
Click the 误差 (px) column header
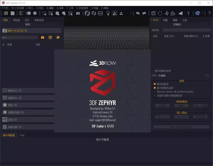click(x=169, y=36)
